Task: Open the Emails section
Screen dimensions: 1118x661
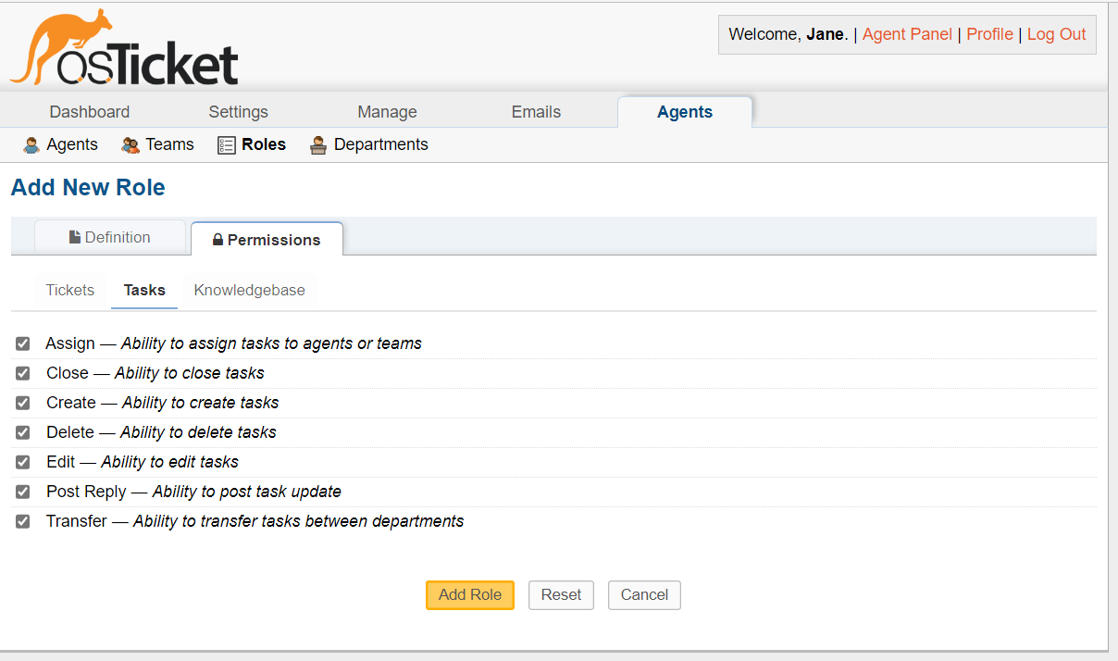Action: tap(536, 111)
